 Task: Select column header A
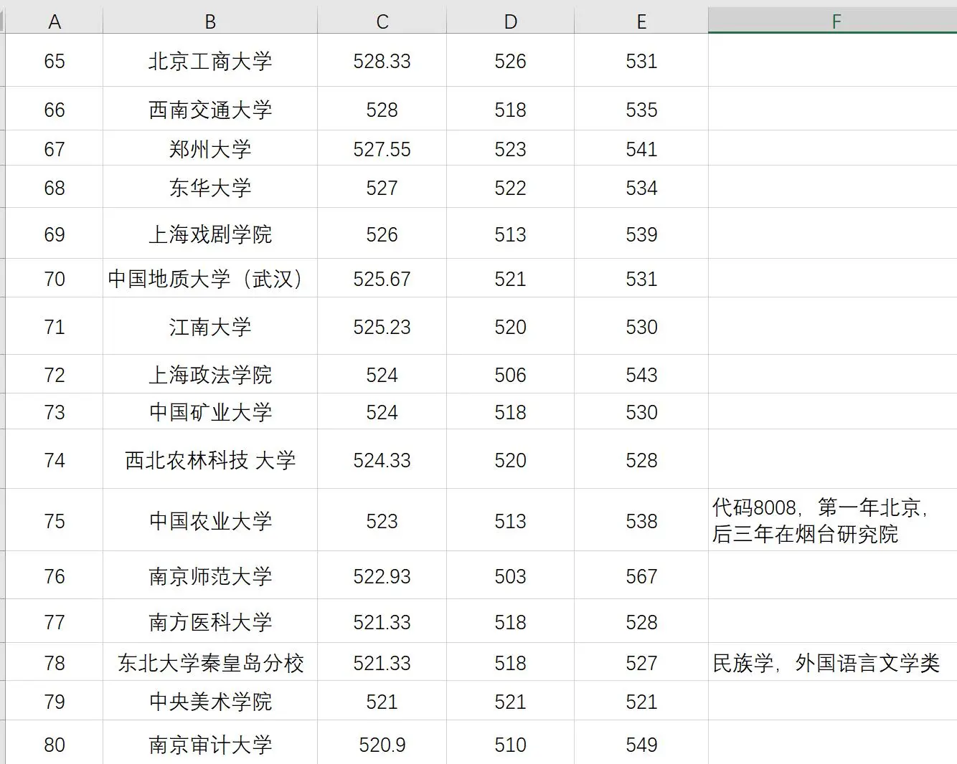pos(54,21)
